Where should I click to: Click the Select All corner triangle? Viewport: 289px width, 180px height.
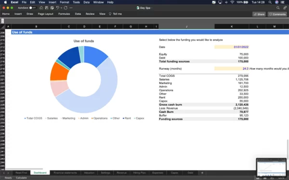click(x=2, y=26)
